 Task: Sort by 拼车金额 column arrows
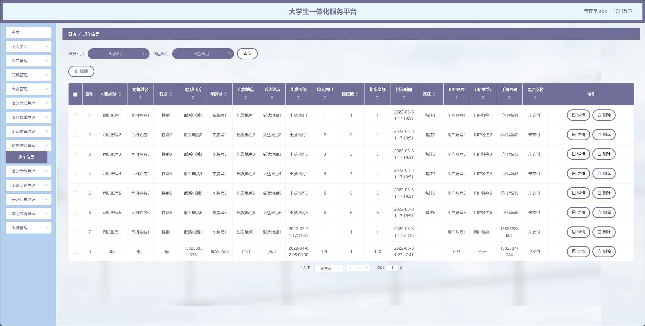pyautogui.click(x=377, y=97)
